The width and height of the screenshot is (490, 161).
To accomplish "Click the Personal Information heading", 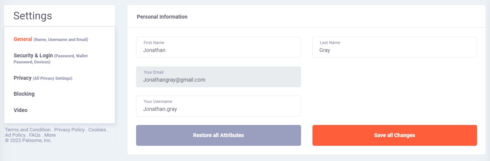I will tap(162, 17).
